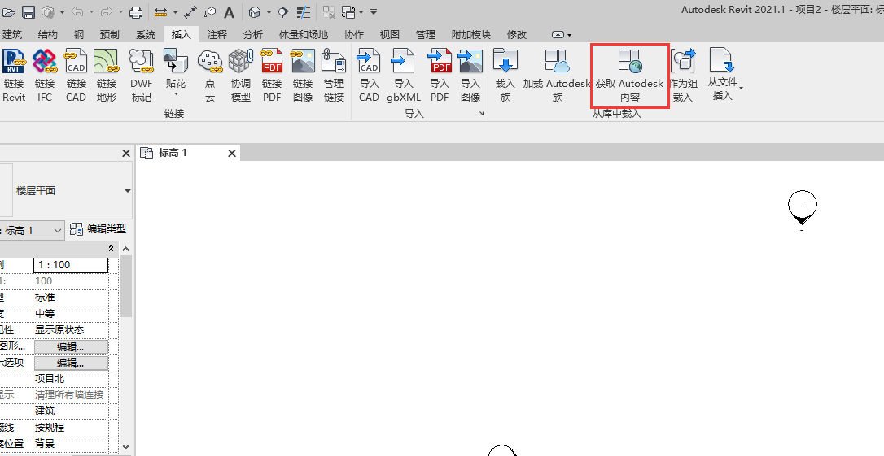Viewport: 884px width, 456px height.
Task: Expand the Decal (贴花) dropdown
Action: click(x=175, y=93)
